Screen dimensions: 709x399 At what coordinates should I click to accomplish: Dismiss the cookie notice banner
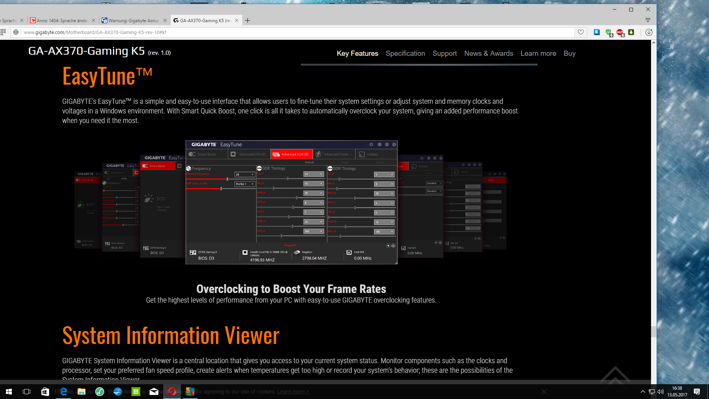click(x=544, y=392)
